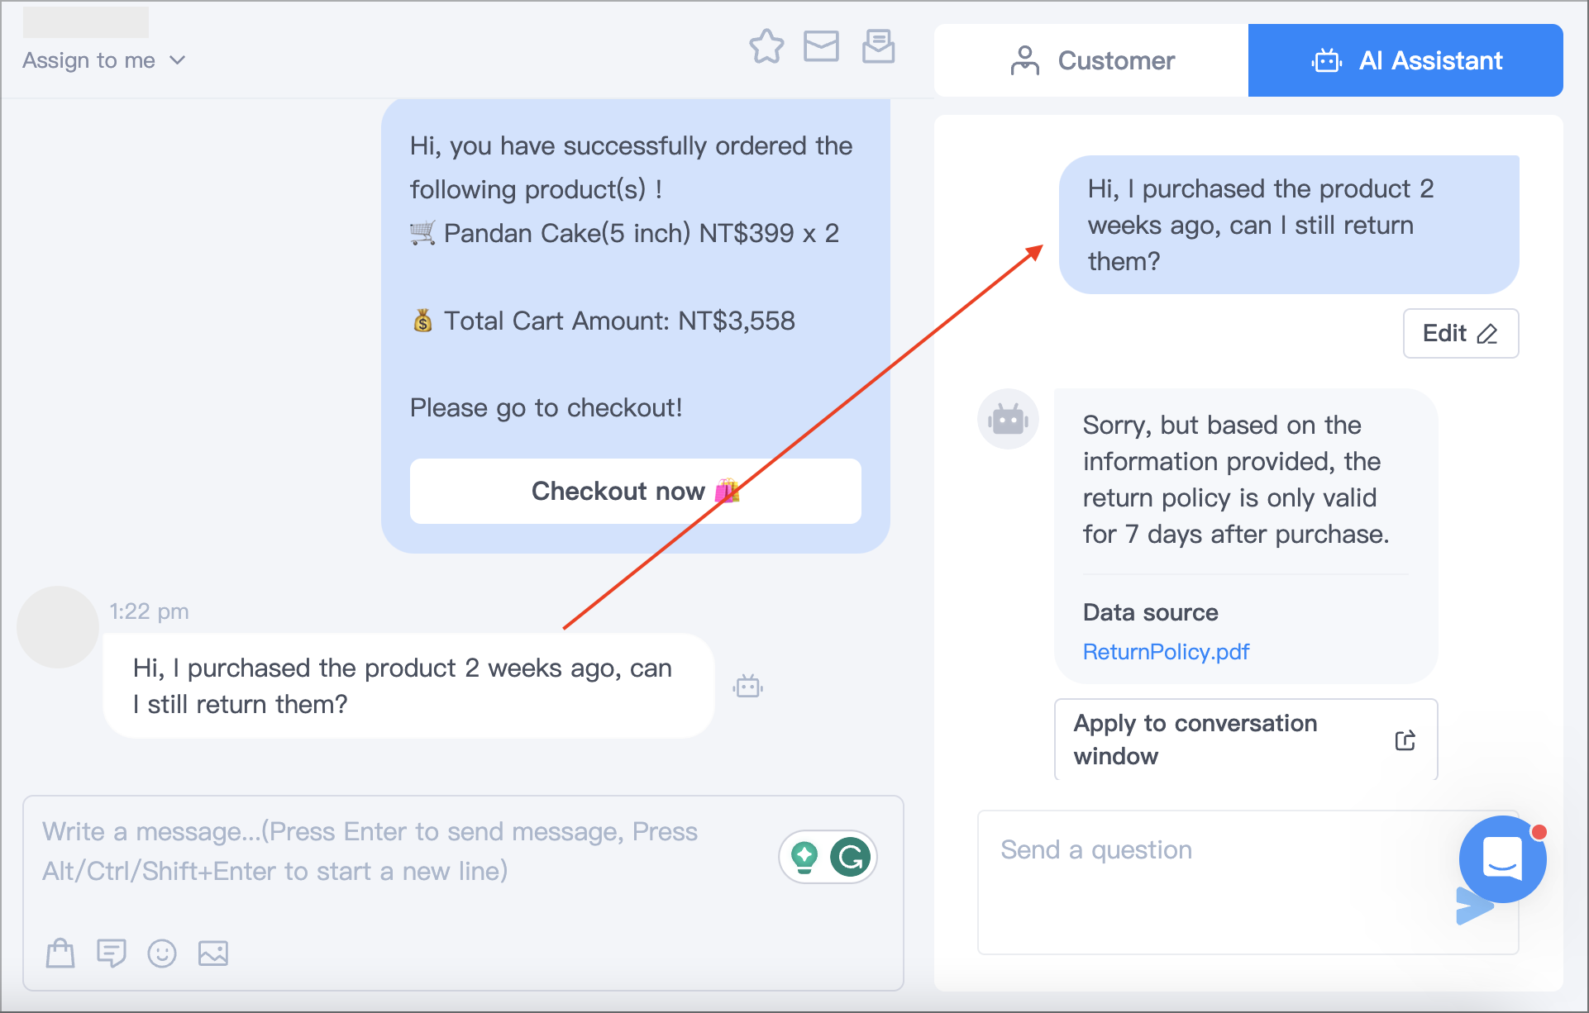Click the AI robot icon beside customer message
Viewport: 1589px width, 1013px height.
click(x=747, y=686)
